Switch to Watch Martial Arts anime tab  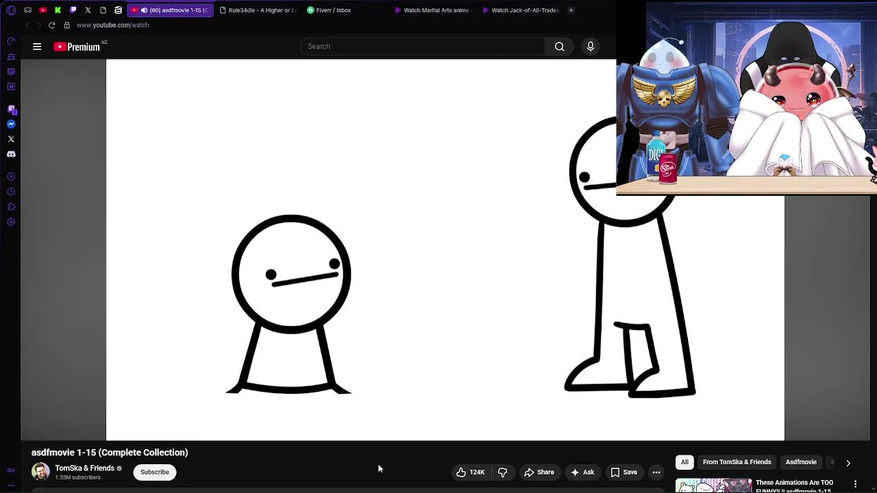433,10
